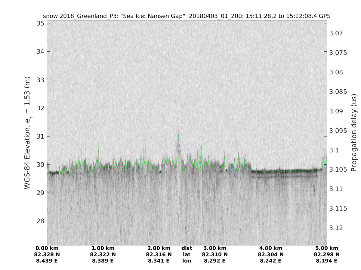Viewport: 361px width, 270px height.
Task: Click the 3.00 km distance tick label
Action: click(x=215, y=248)
